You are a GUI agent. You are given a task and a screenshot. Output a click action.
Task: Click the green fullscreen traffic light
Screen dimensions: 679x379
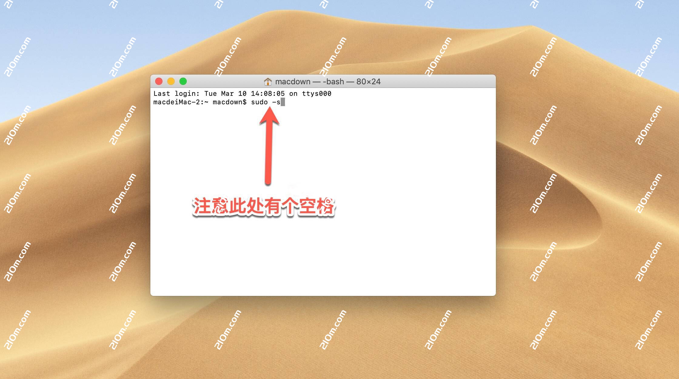pyautogui.click(x=183, y=81)
